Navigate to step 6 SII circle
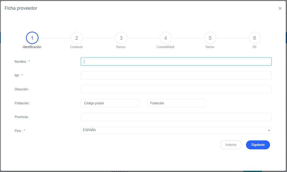The height and width of the screenshot is (172, 287). (254, 38)
